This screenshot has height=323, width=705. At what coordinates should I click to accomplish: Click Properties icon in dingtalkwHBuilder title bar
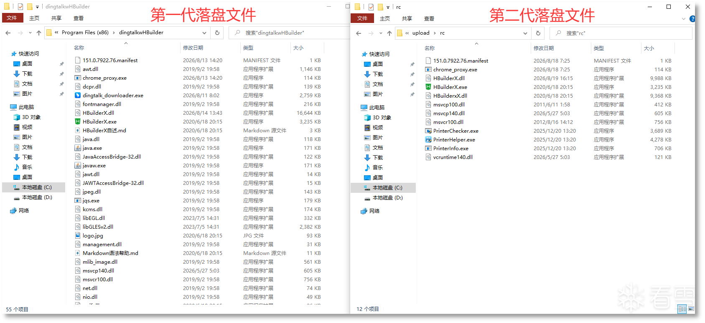[x=20, y=6]
